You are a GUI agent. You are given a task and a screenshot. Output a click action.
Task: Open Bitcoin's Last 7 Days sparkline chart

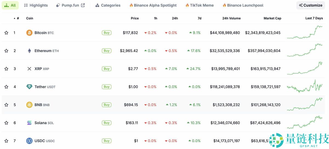pyautogui.click(x=305, y=33)
